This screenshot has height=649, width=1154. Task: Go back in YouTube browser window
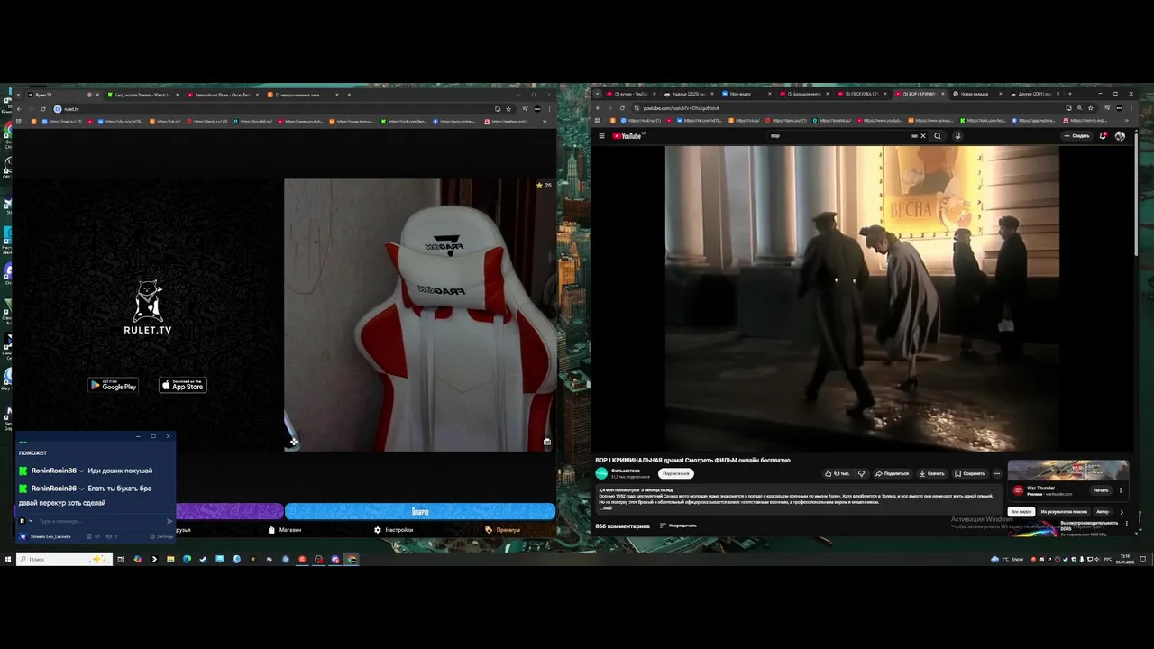click(x=598, y=108)
